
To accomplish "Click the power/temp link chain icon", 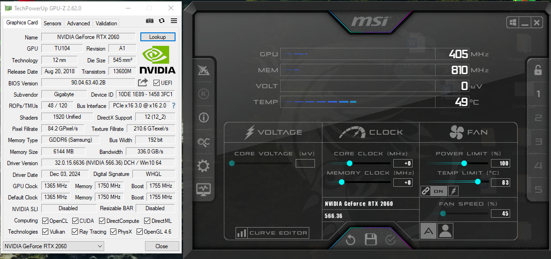I will 426,191.
